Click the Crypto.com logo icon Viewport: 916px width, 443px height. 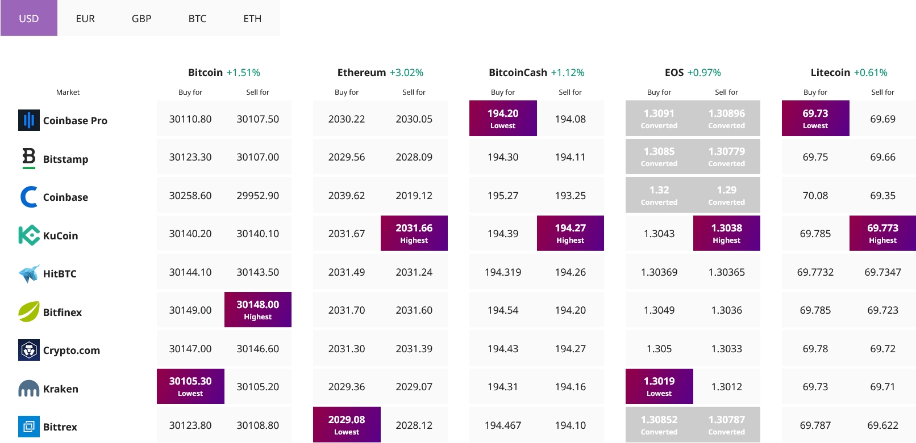tap(29, 350)
